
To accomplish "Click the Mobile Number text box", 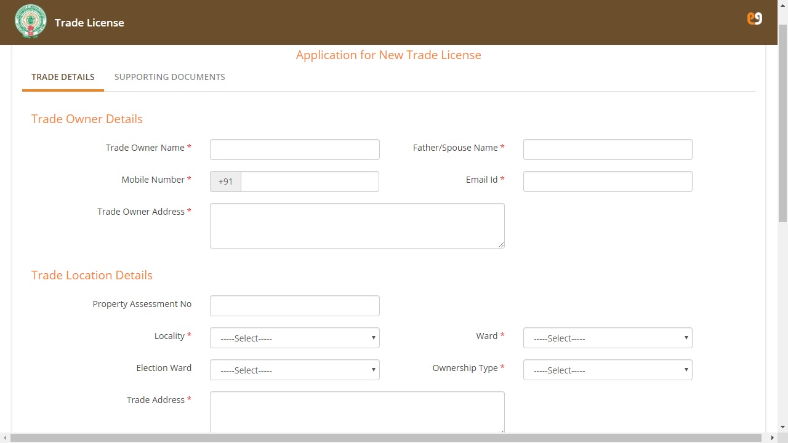I will (309, 182).
